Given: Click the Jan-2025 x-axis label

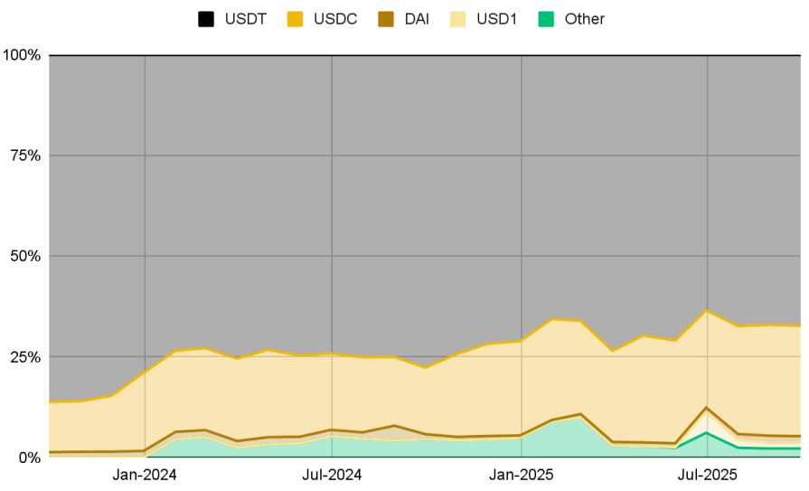Looking at the screenshot, I should pyautogui.click(x=521, y=475).
